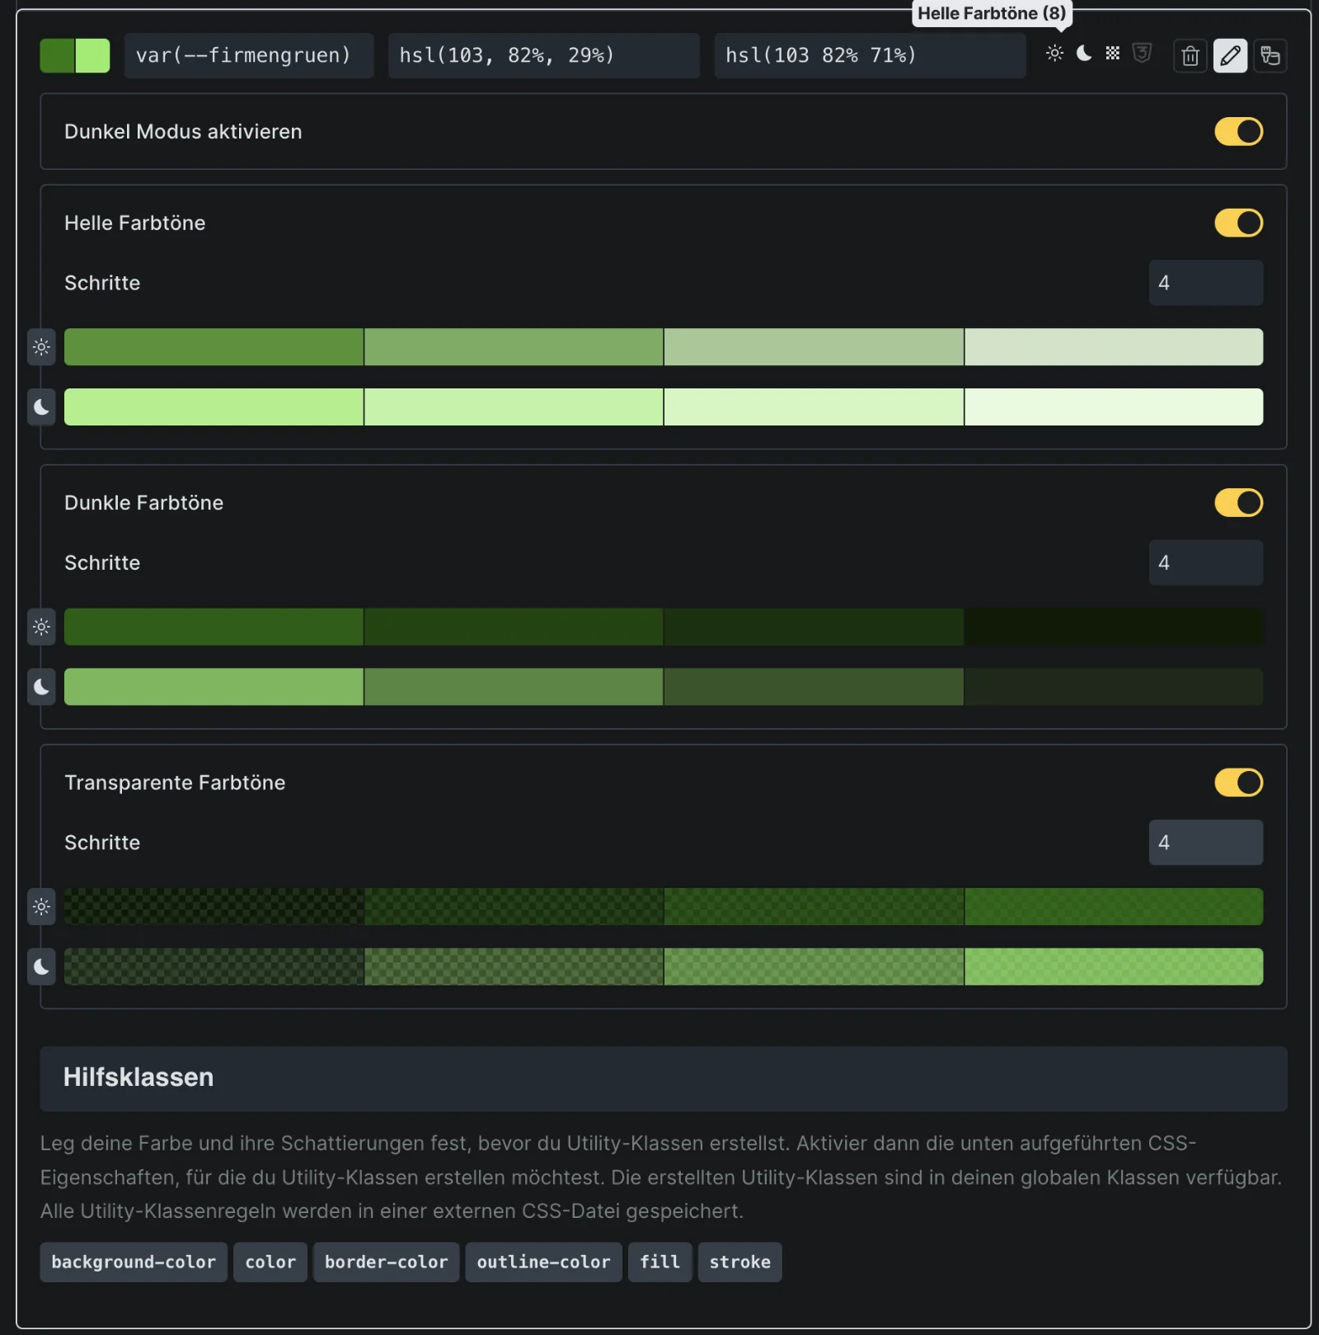The height and width of the screenshot is (1335, 1319).
Task: Click the moon icon for dark shades
Action: point(1084,54)
